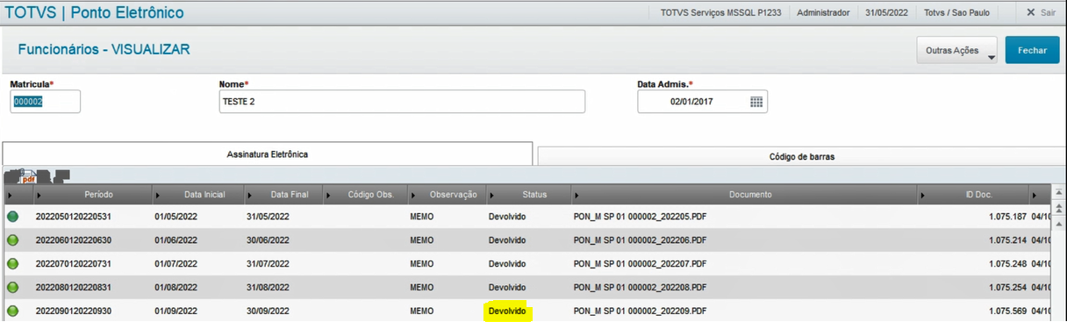This screenshot has height=322, width=1067.
Task: Click the Fechar button
Action: [1032, 51]
